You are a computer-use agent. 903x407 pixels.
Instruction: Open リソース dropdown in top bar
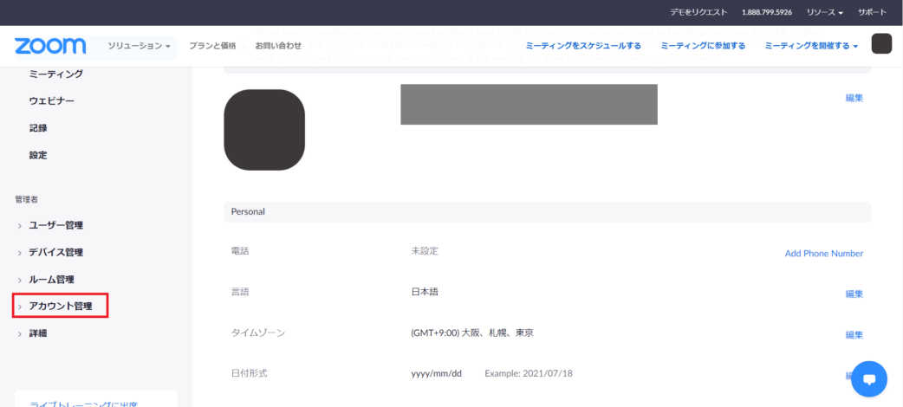[x=824, y=12]
